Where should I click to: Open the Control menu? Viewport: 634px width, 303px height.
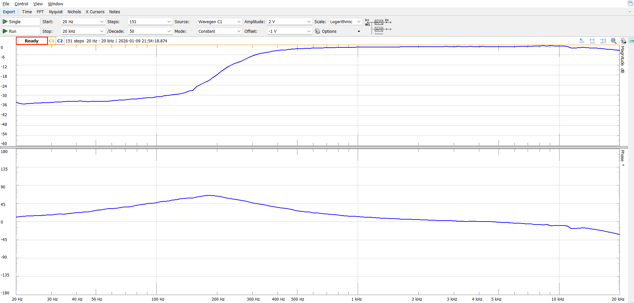[x=21, y=4]
